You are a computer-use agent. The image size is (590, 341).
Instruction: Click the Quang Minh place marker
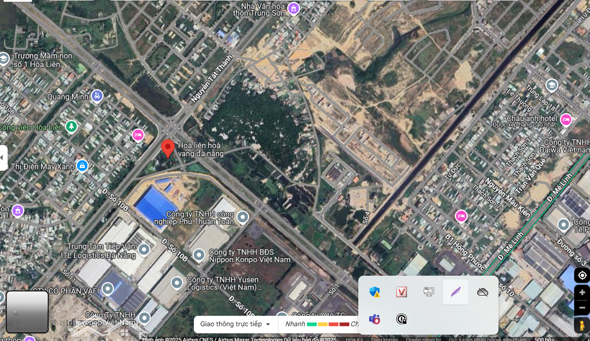pos(97,96)
